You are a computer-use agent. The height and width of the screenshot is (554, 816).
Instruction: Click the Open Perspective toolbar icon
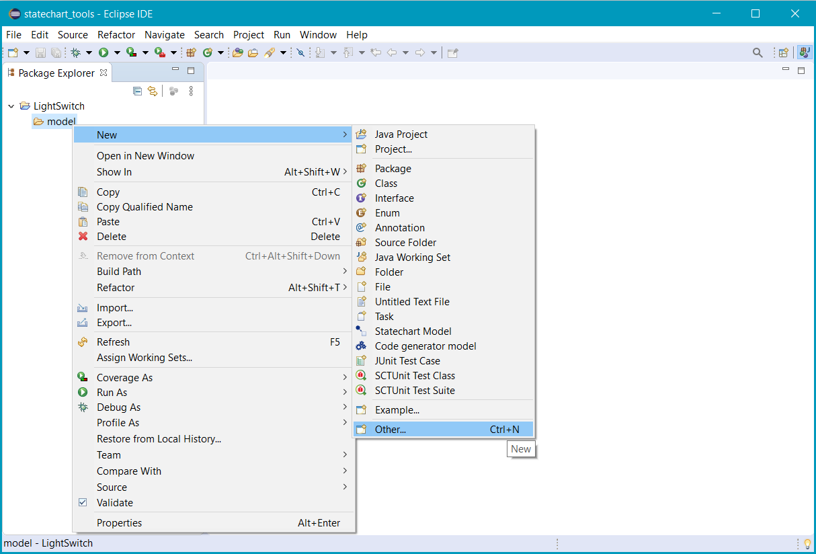(783, 52)
